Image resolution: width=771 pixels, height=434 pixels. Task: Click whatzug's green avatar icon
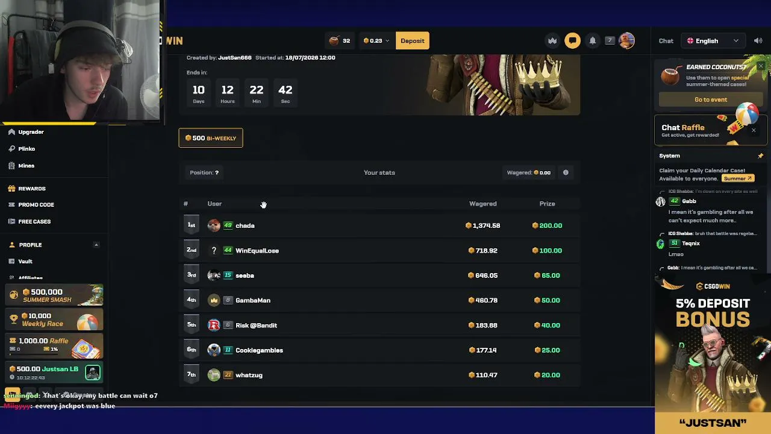(214, 375)
